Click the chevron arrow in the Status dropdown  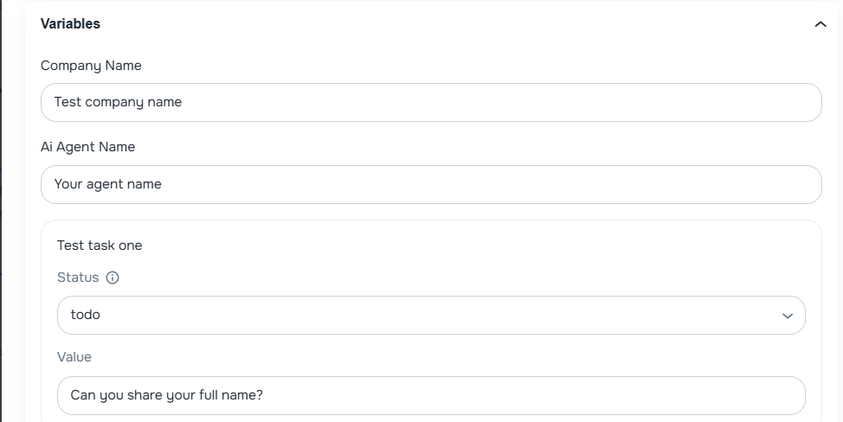787,316
